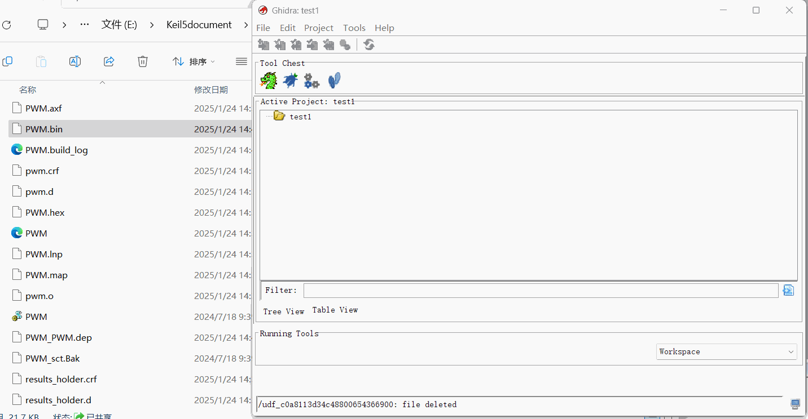Click the status bar monitor icon in Ghidra
Viewport: 808px width, 419px height.
tap(795, 404)
